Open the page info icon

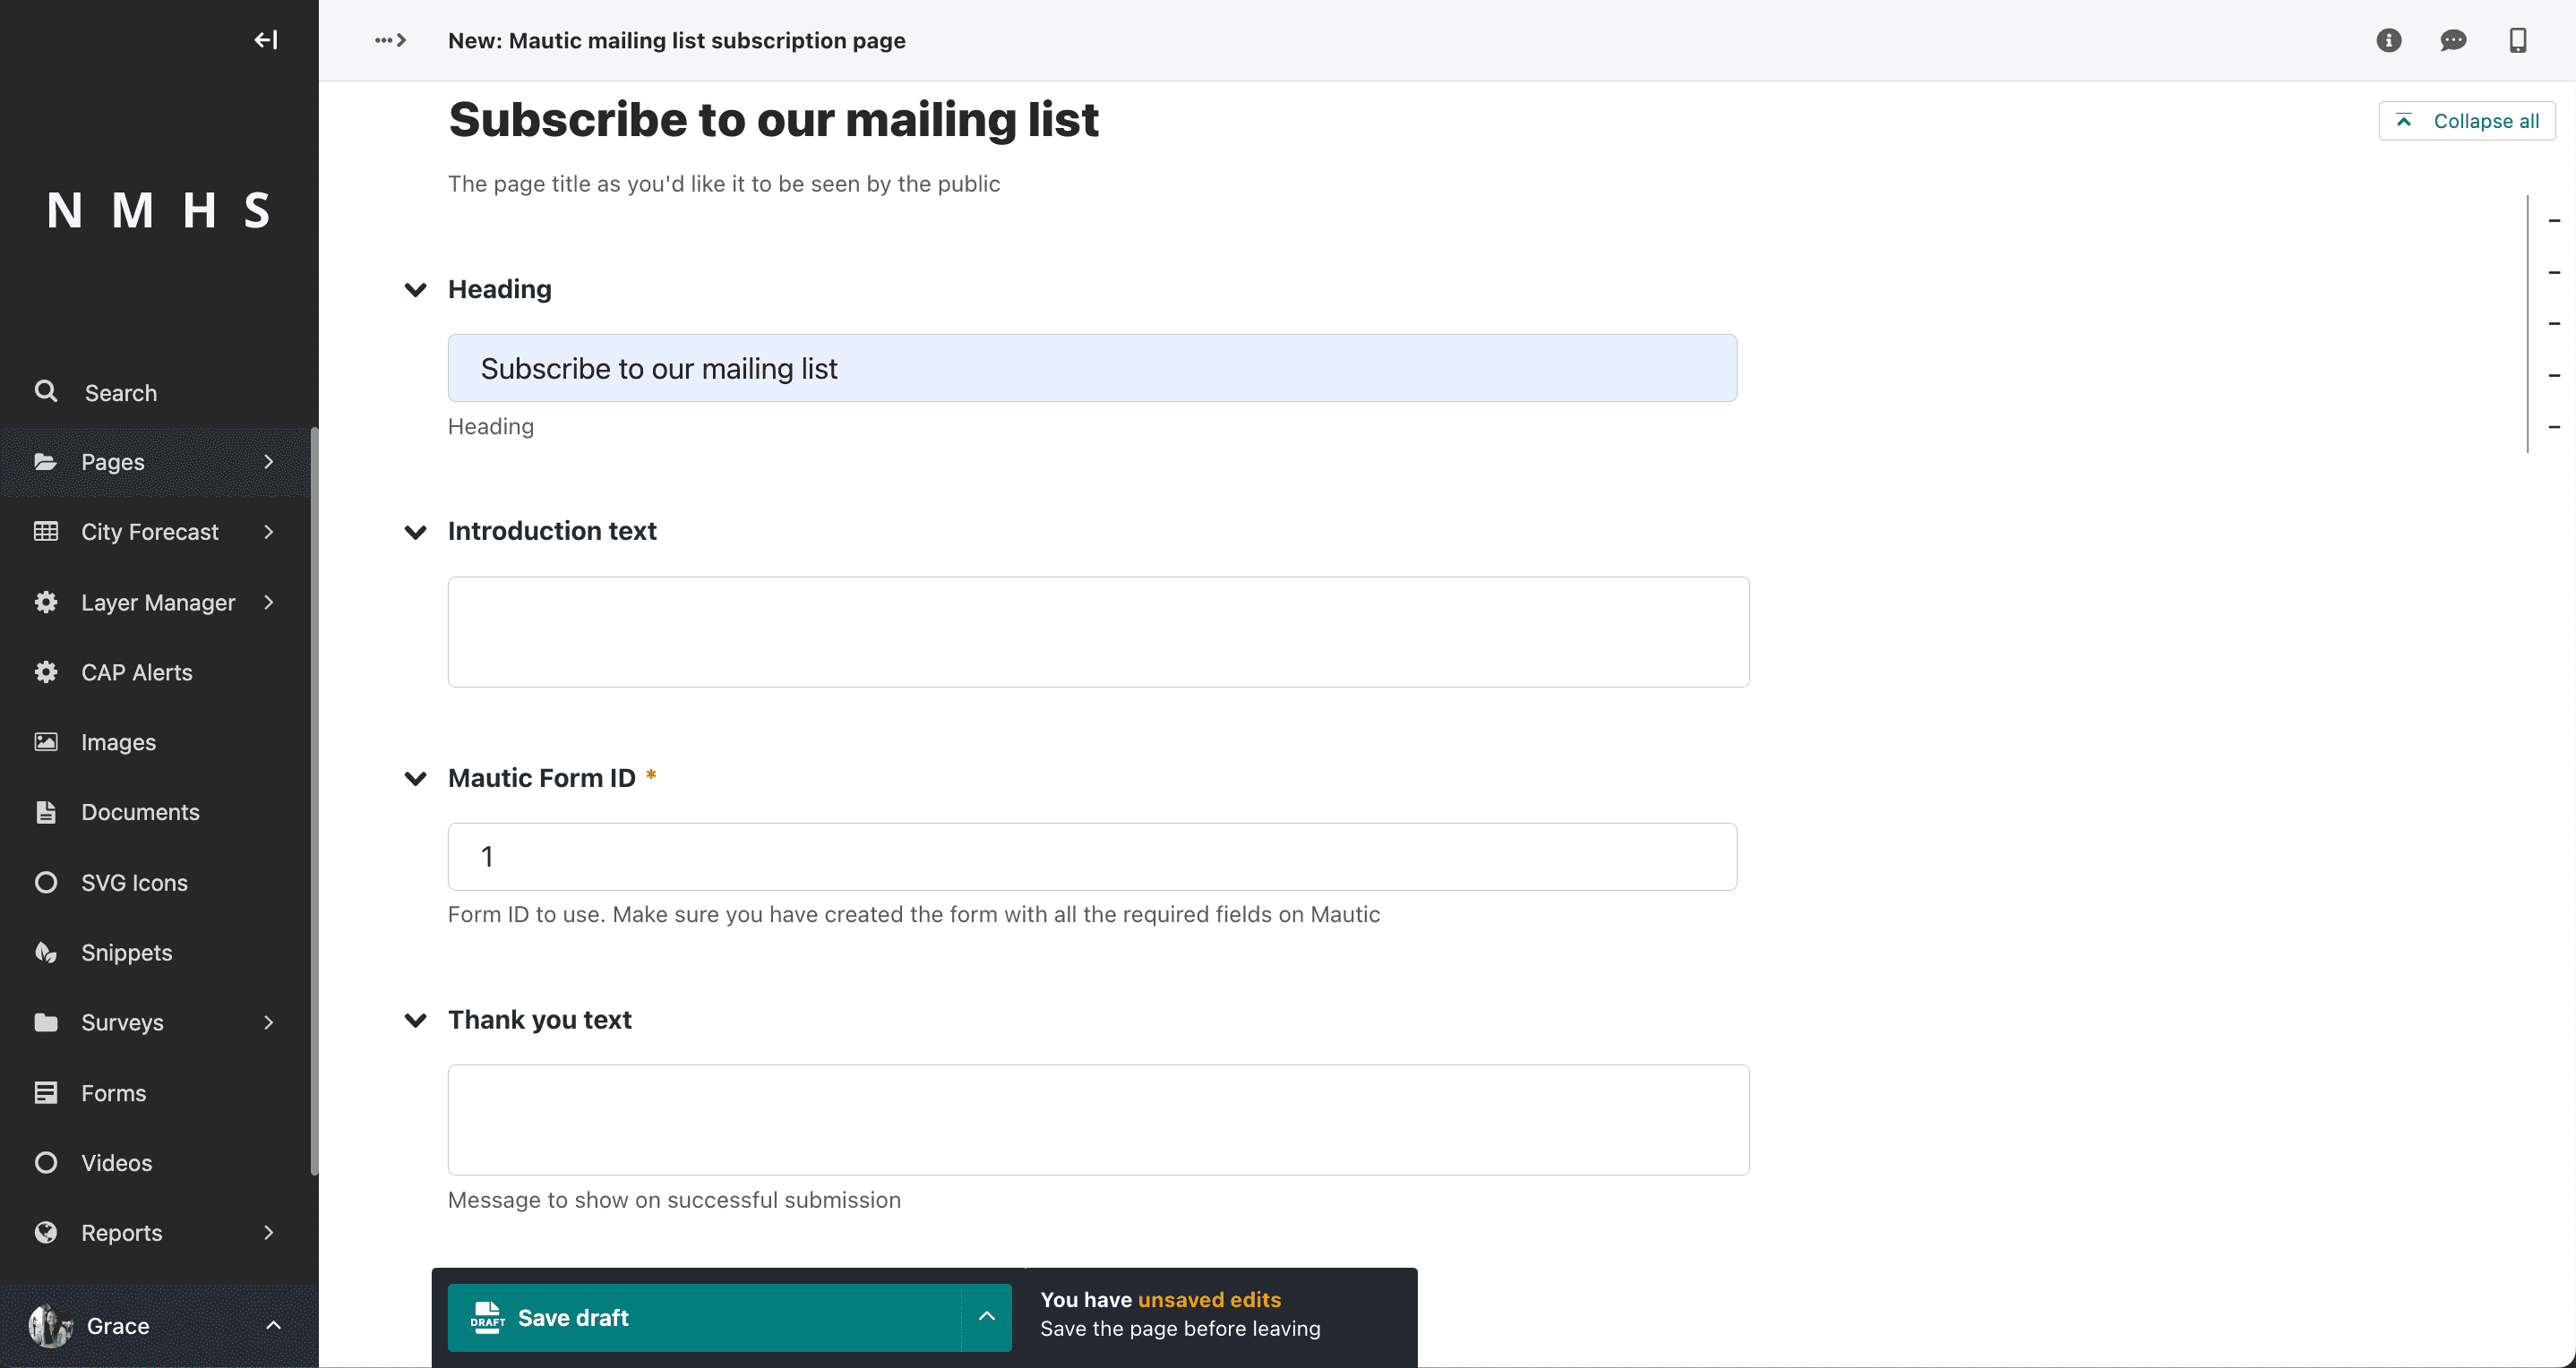click(x=2388, y=40)
